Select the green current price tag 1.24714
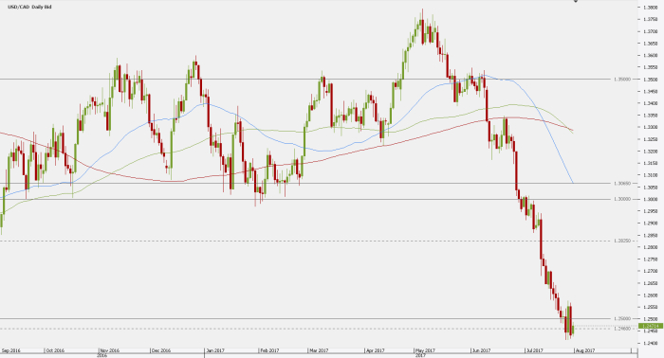The image size is (664, 358). 651,326
